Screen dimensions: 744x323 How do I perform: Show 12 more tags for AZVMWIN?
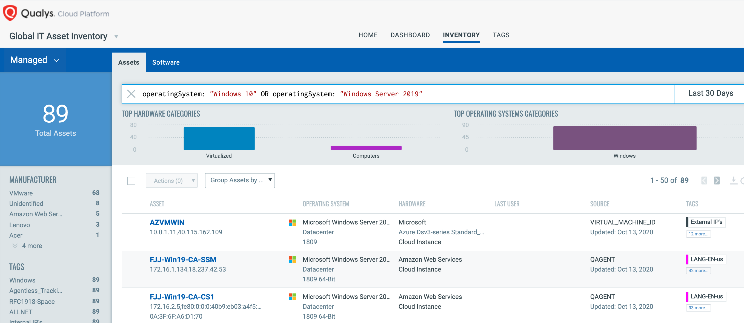point(698,234)
